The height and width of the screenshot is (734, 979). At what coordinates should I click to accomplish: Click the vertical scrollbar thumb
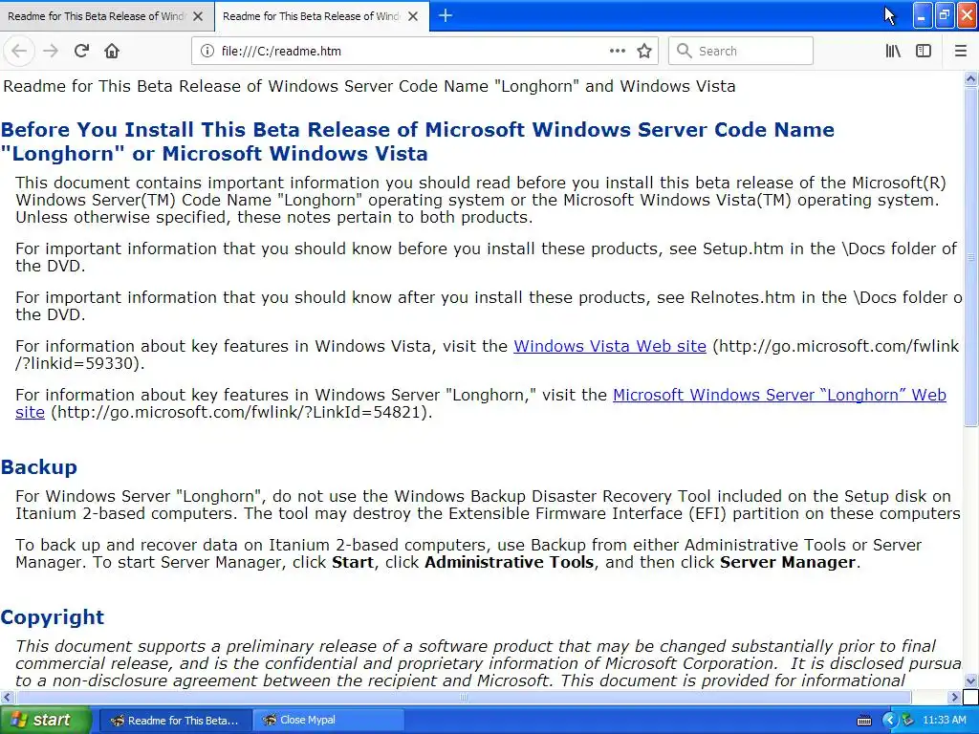(970, 257)
